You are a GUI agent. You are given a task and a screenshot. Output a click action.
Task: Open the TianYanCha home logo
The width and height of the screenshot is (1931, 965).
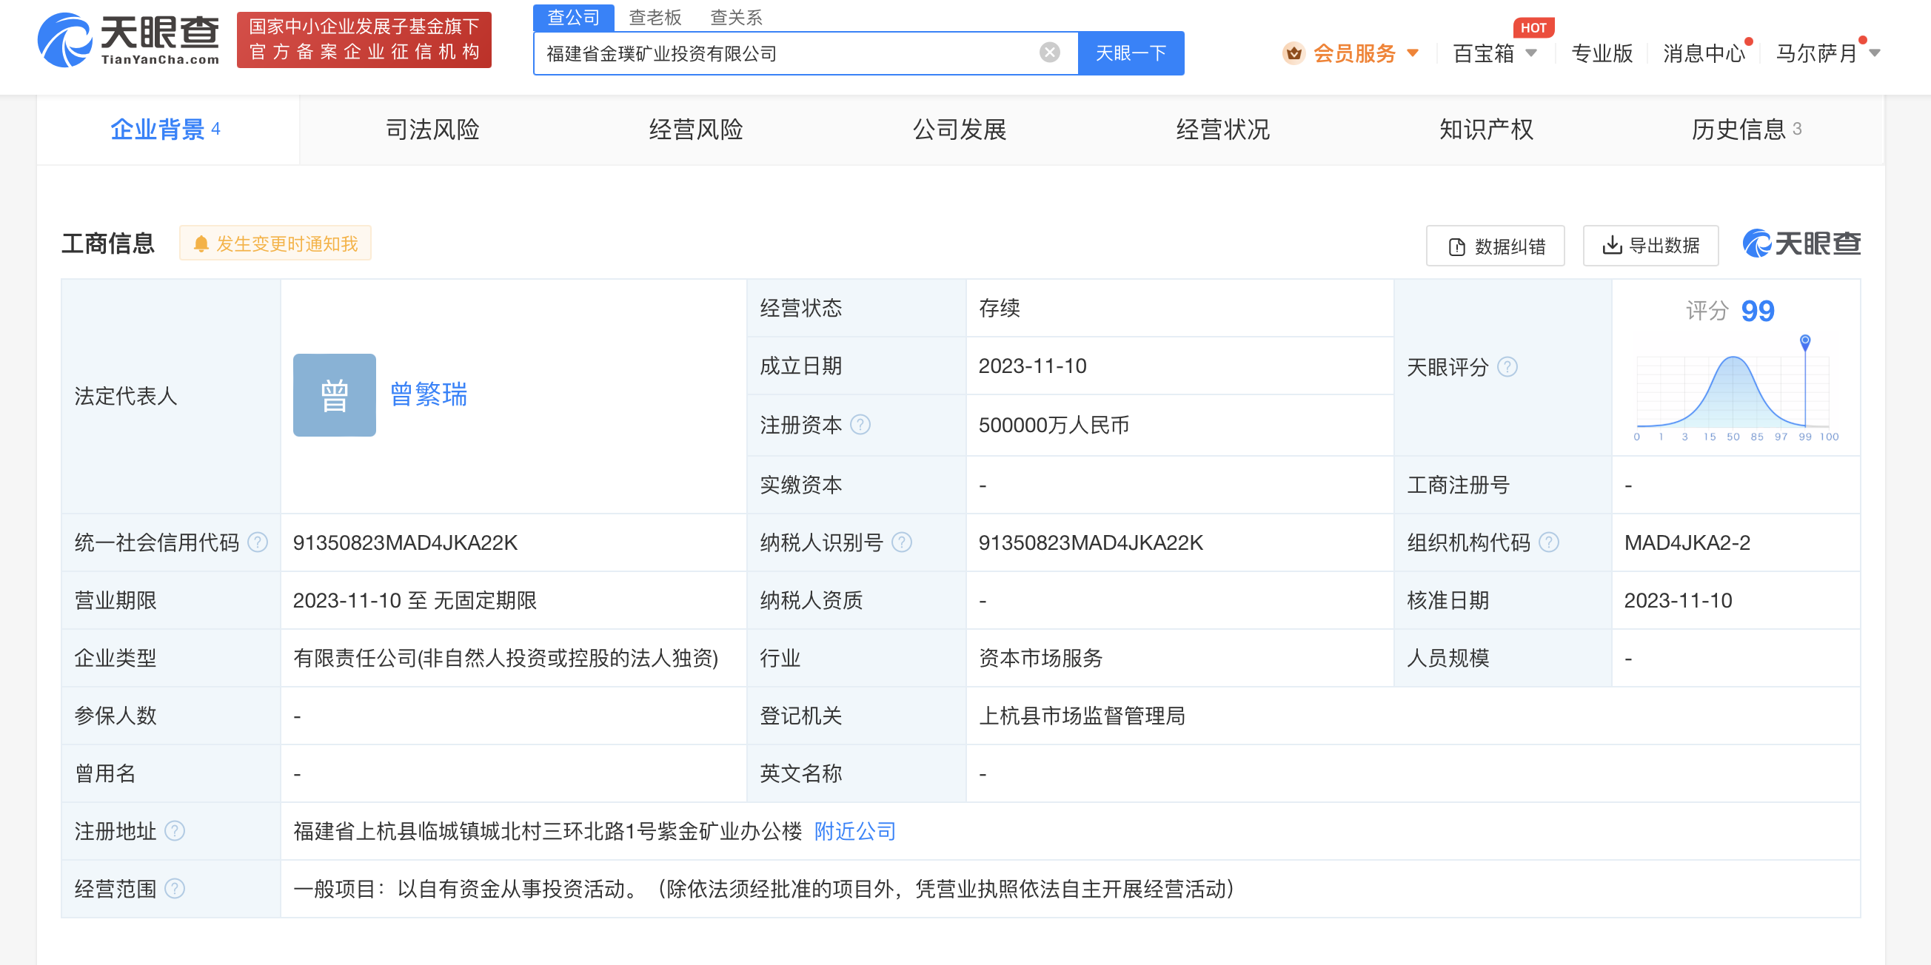(x=128, y=40)
